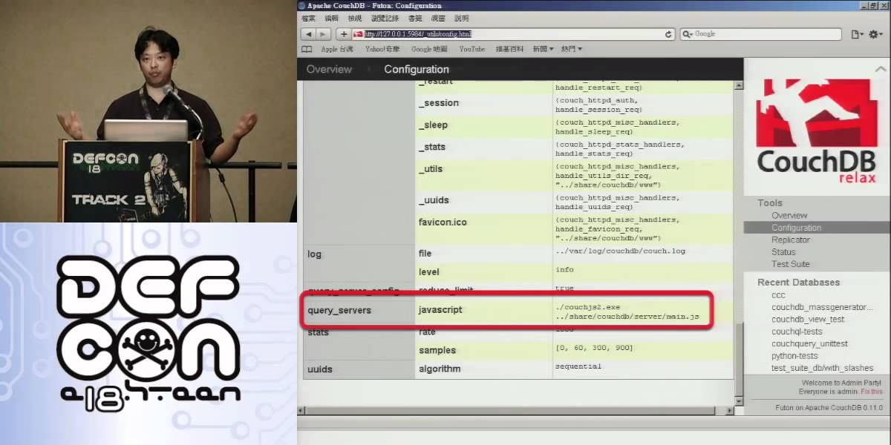Click the 'Fix this' admin party link
This screenshot has width=891, height=445.
(872, 392)
